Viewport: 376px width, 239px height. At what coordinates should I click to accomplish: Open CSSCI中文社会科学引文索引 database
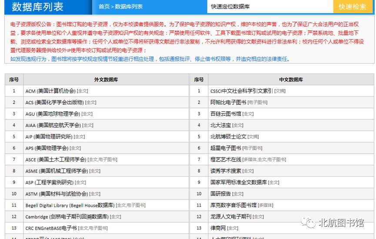241,91
